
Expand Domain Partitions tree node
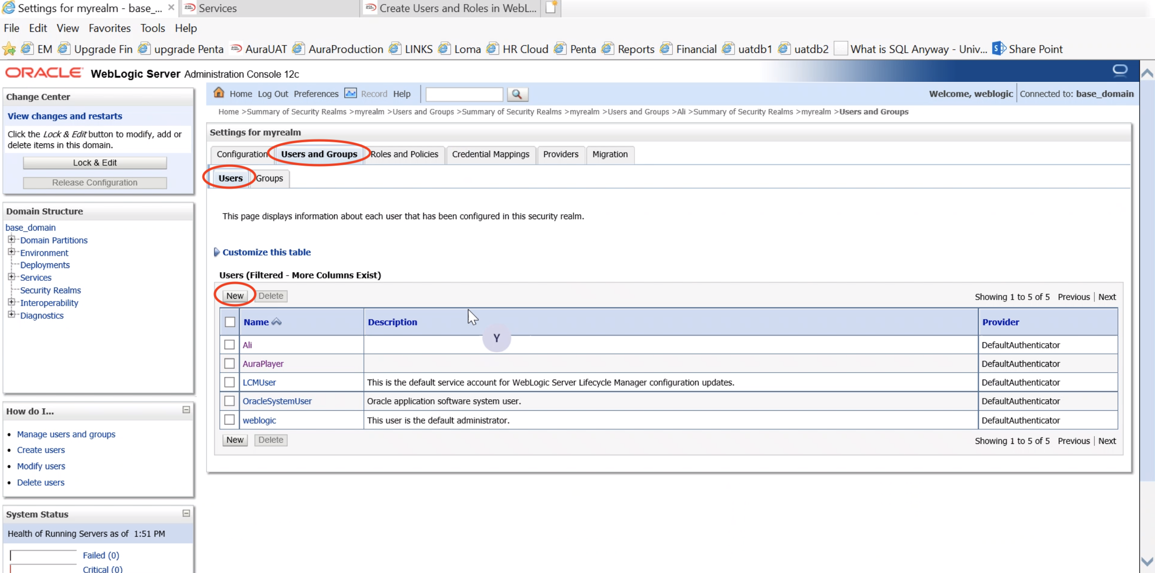point(11,239)
